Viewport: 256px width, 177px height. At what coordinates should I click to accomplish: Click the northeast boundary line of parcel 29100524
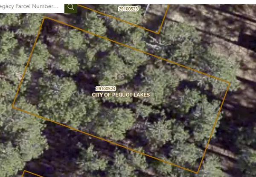137,50
